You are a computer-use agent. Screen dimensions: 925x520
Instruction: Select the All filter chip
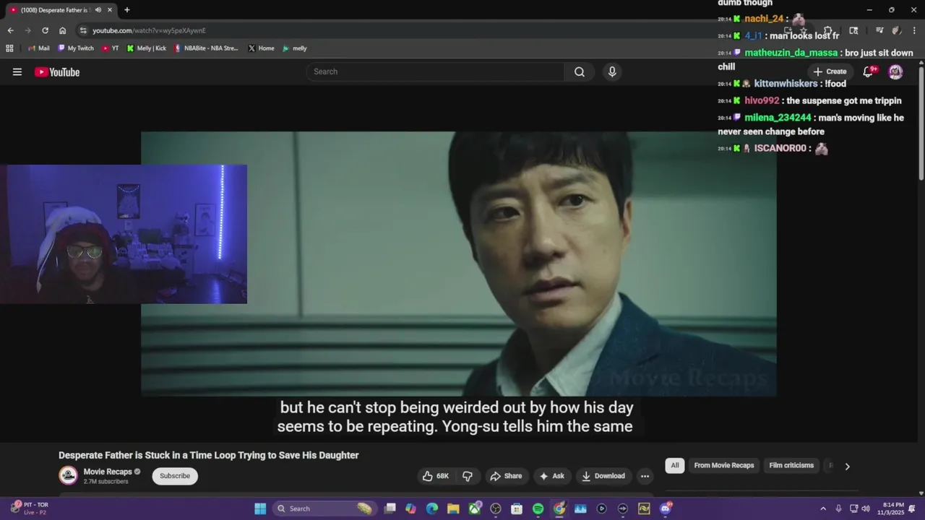click(675, 466)
